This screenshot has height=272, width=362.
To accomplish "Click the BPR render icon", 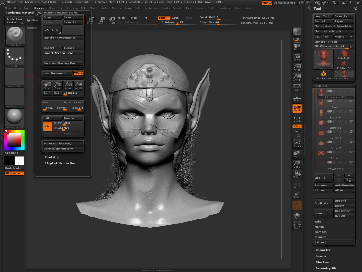I will point(297,31).
